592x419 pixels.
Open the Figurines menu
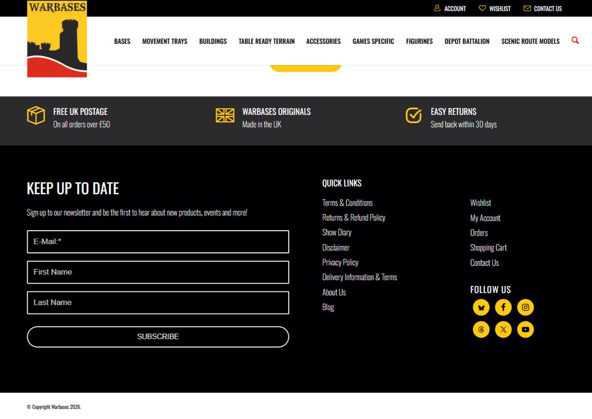(x=419, y=41)
